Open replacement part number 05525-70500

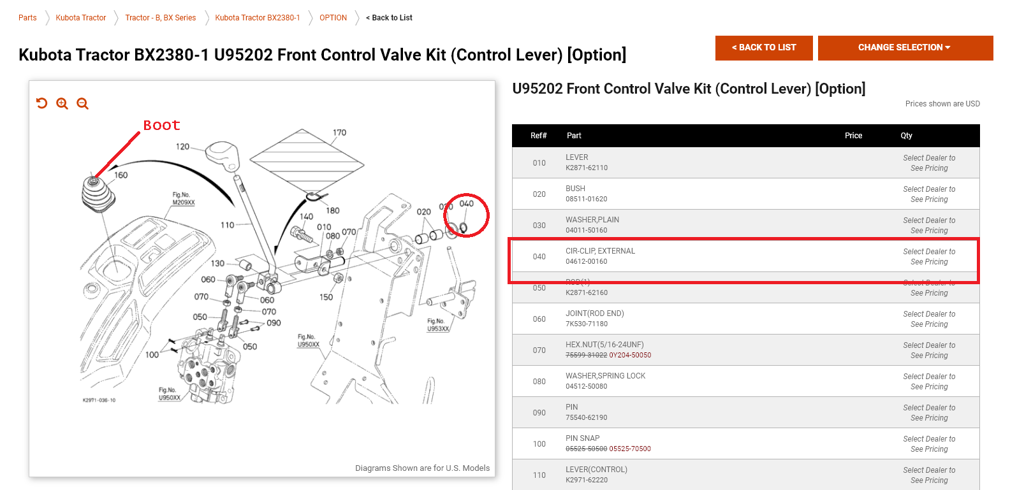click(630, 449)
